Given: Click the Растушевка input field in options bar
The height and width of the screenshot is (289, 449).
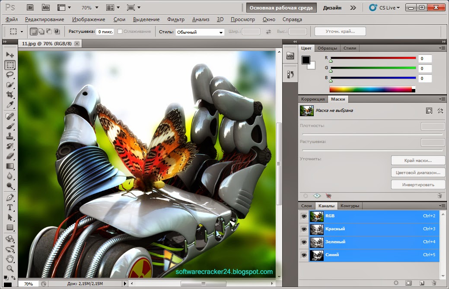Looking at the screenshot, I should 105,32.
